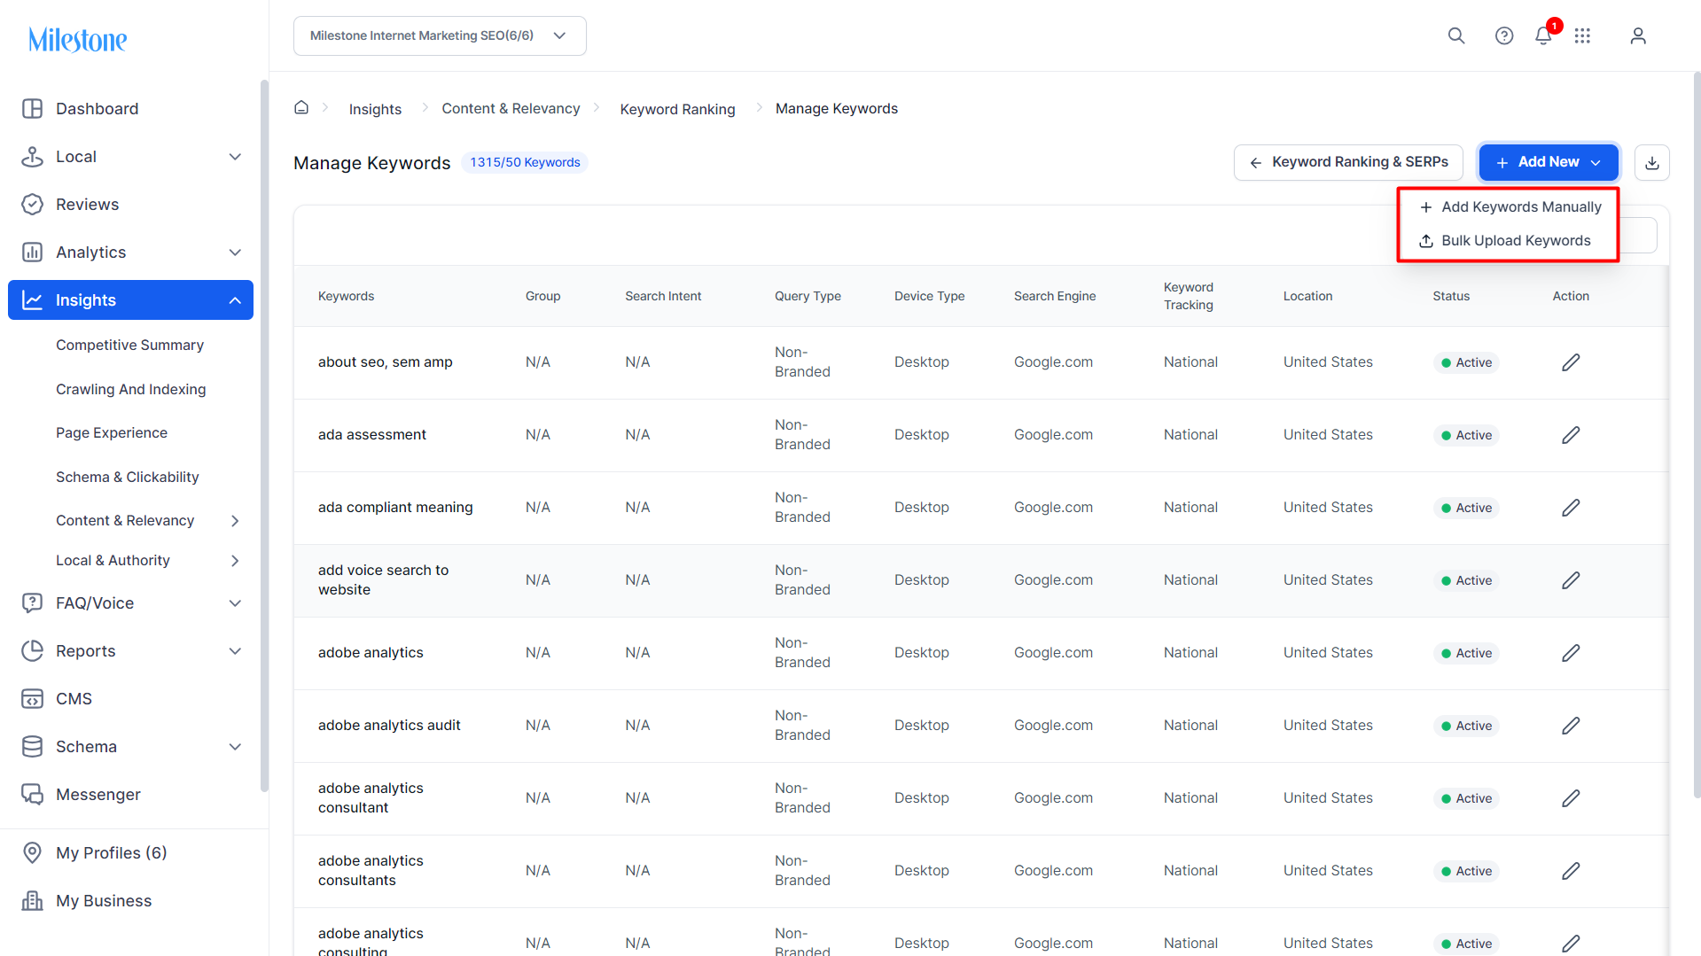Screen dimensions: 1701x956
Task: Choose Add Keywords Manually option
Action: [x=1510, y=207]
